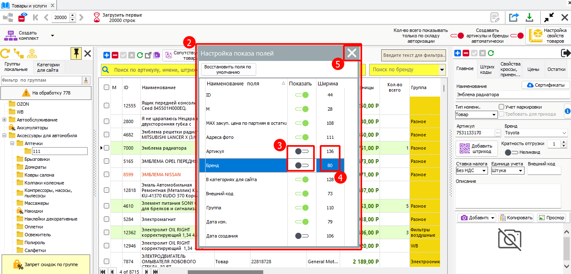Add record with blue plus in details panel

(x=458, y=53)
